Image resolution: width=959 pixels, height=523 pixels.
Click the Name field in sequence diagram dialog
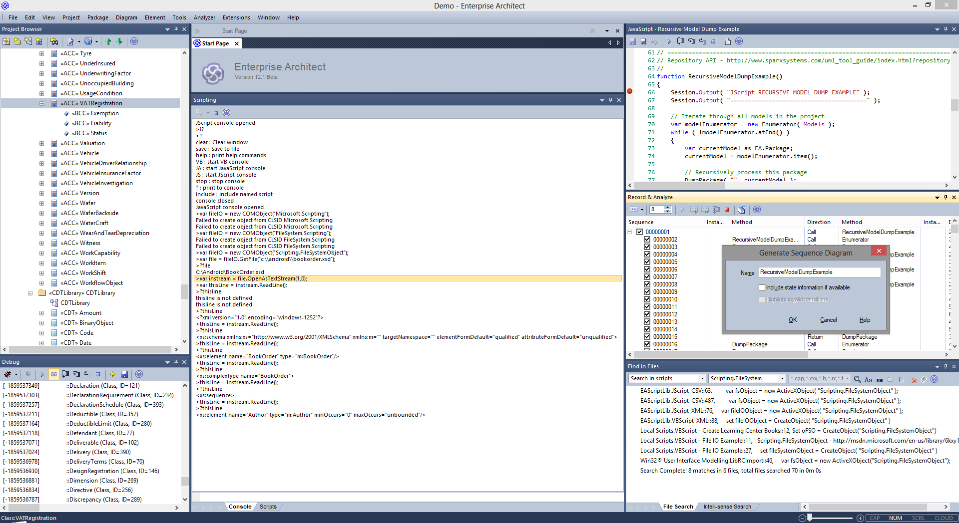[x=819, y=272]
